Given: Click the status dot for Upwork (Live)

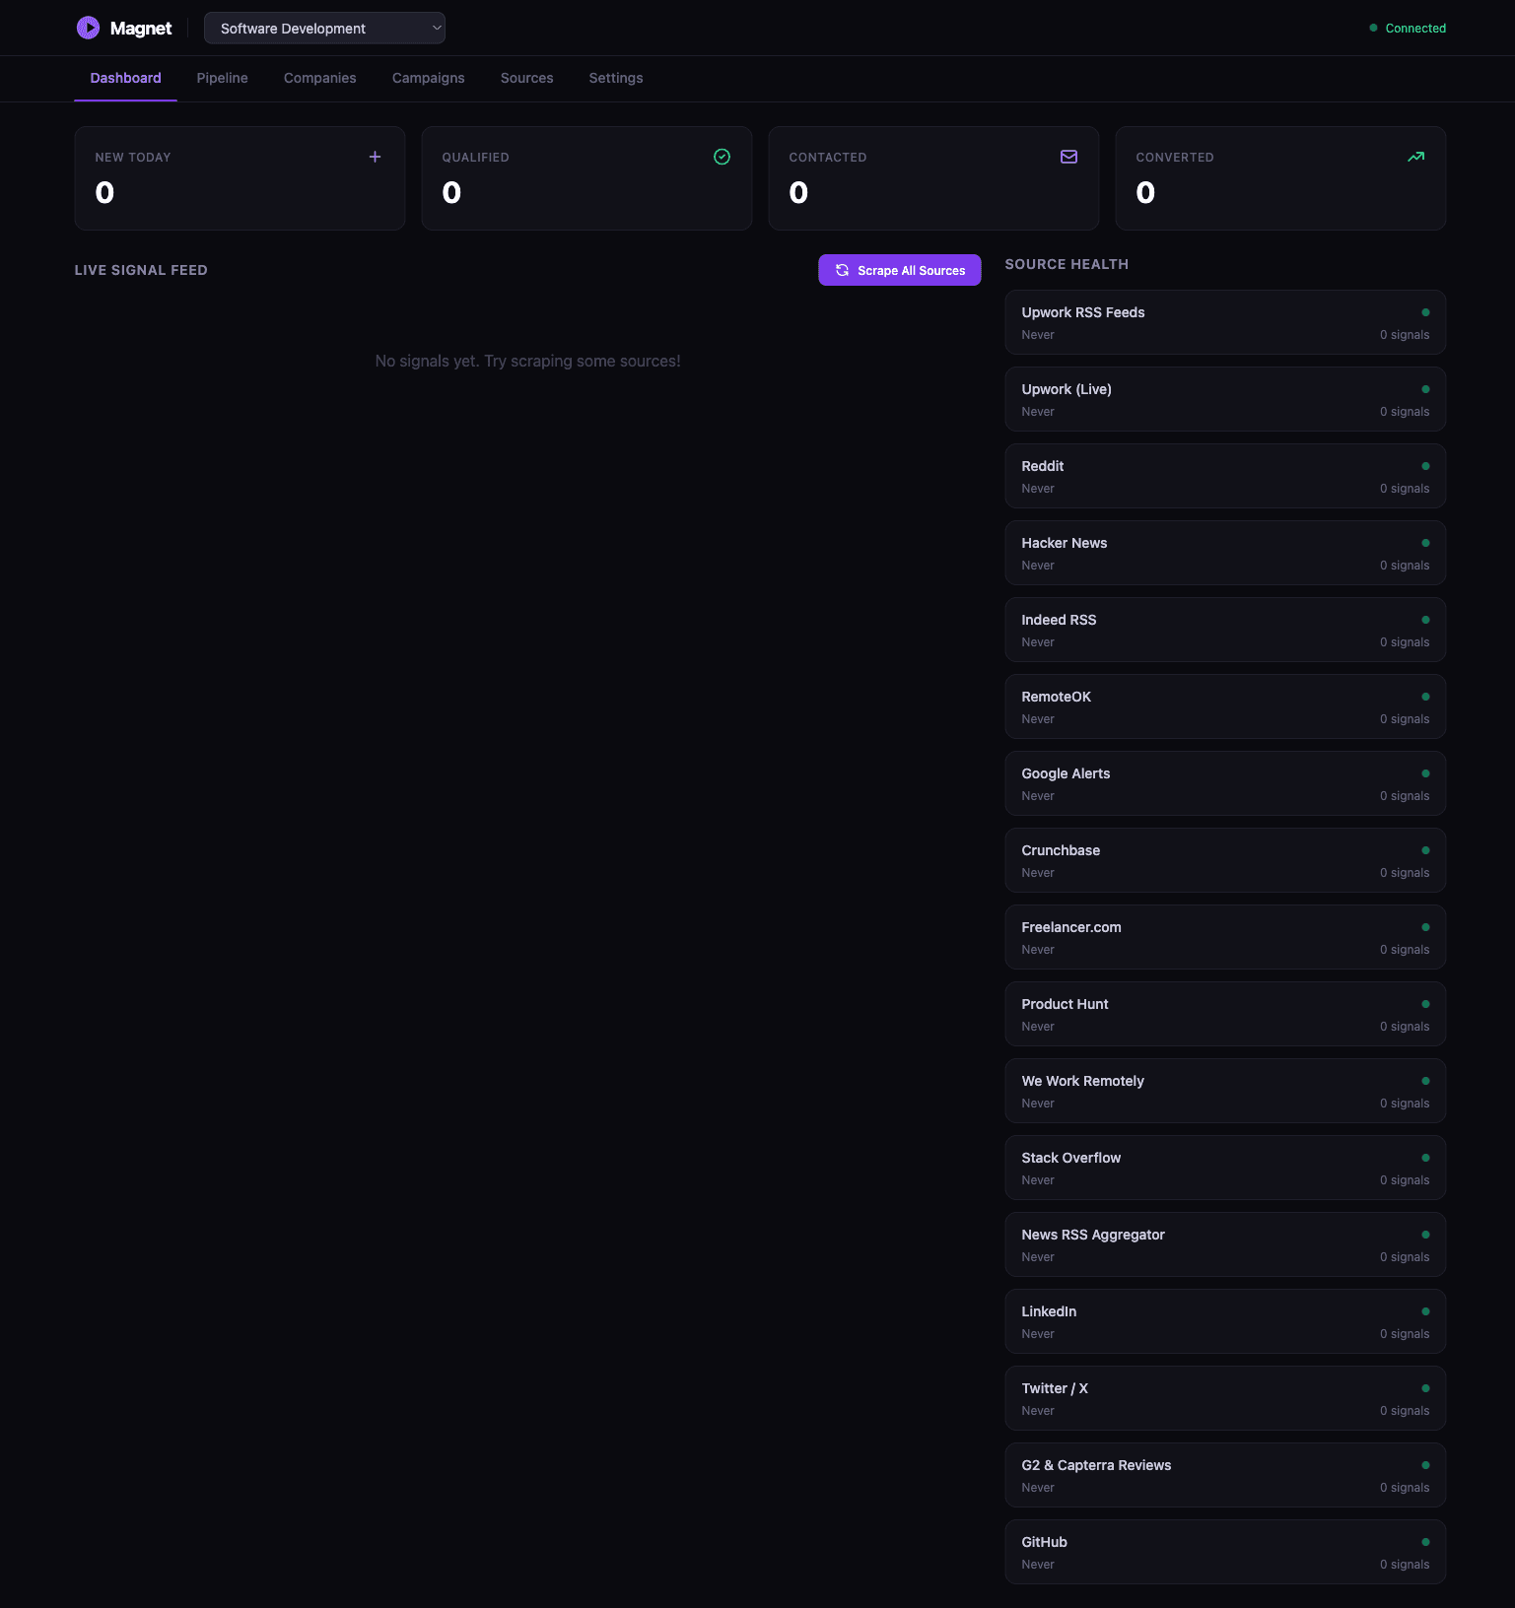Looking at the screenshot, I should point(1425,389).
